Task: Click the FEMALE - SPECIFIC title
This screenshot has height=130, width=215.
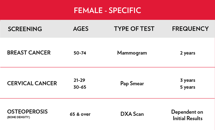Action: [107, 10]
